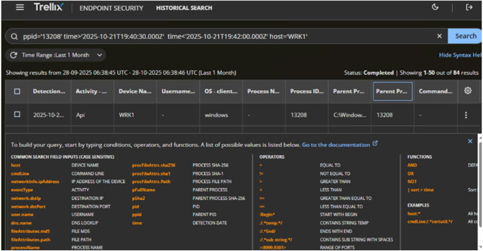Select all rows header checkbox
The image size is (483, 251).
click(x=17, y=91)
